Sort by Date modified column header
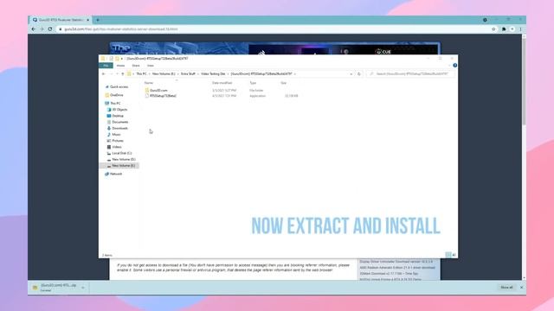This screenshot has height=311, width=554. [x=222, y=83]
